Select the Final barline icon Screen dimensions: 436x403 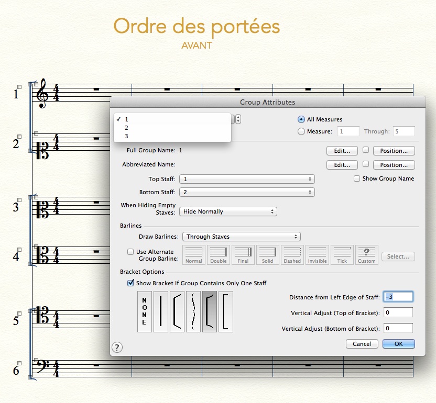pyautogui.click(x=243, y=254)
